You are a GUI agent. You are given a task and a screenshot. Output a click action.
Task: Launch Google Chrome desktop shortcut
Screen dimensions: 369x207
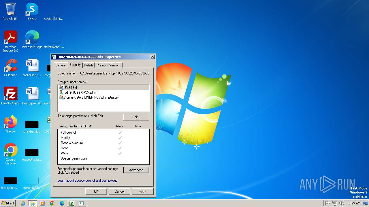coord(10,154)
